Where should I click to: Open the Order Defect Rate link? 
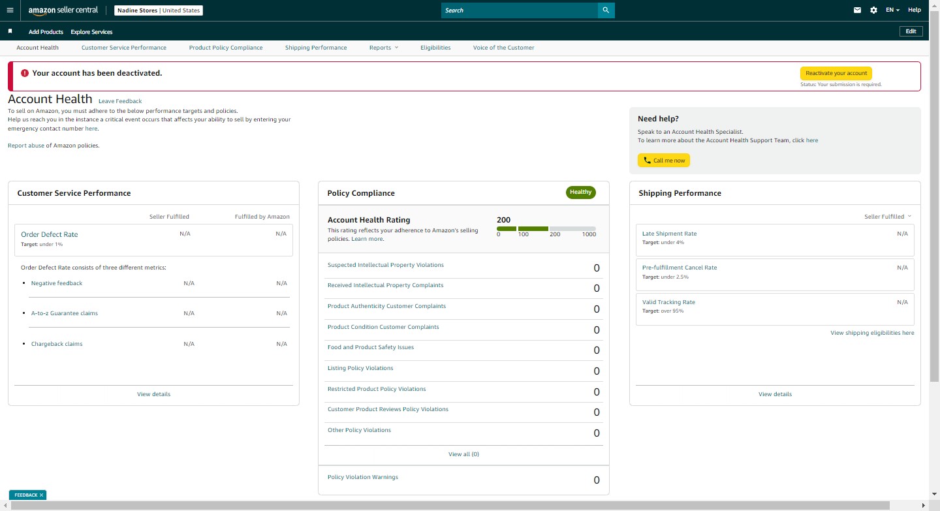[x=50, y=234]
